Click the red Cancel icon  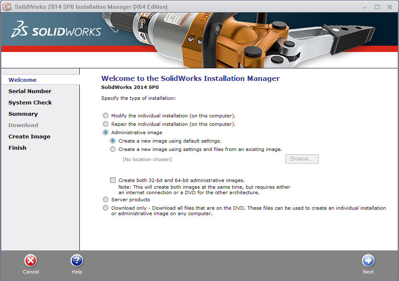point(31,261)
